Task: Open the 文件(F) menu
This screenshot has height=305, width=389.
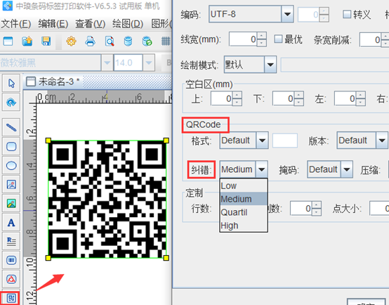Action: point(16,24)
